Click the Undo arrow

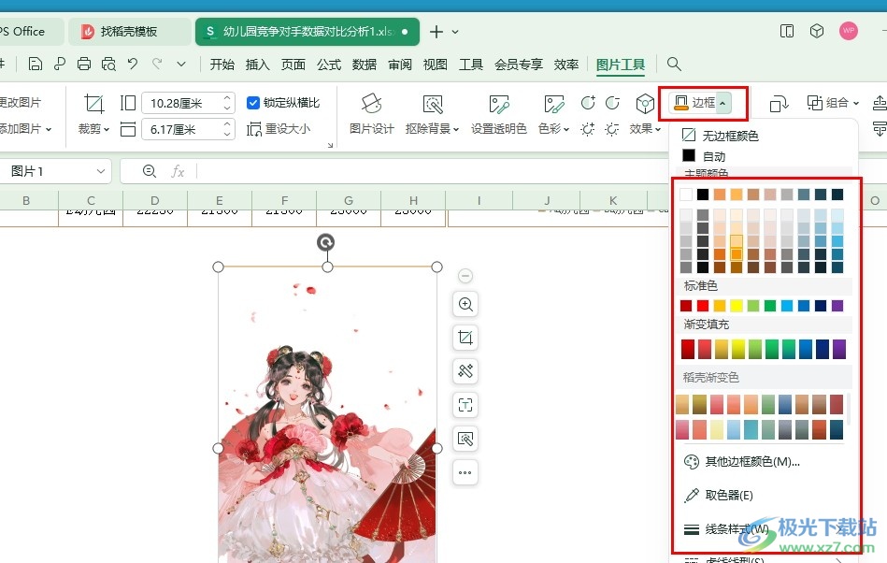pyautogui.click(x=133, y=64)
